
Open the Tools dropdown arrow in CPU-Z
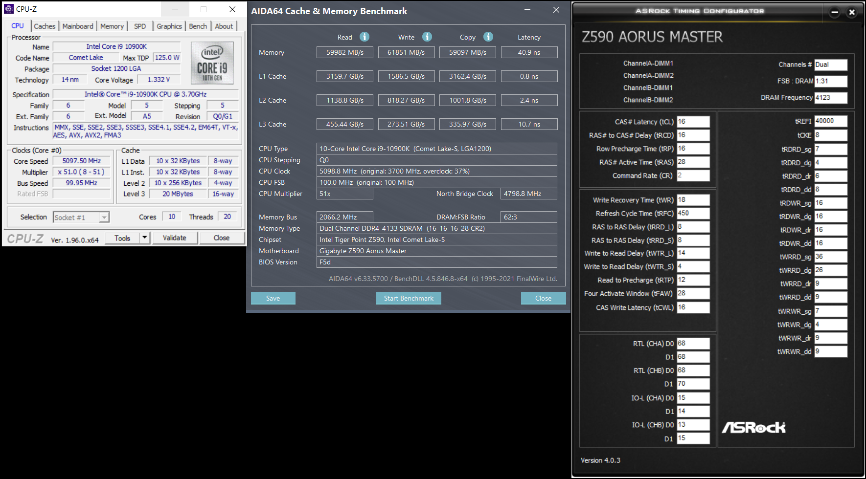click(x=144, y=238)
